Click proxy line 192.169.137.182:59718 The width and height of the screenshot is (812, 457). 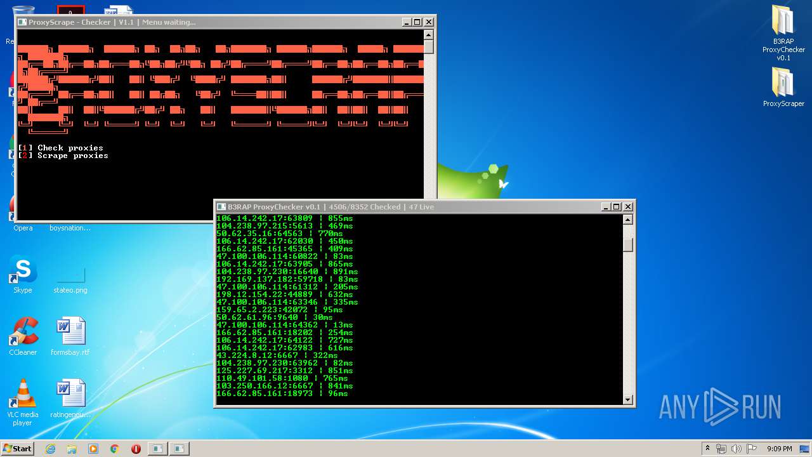[287, 279]
